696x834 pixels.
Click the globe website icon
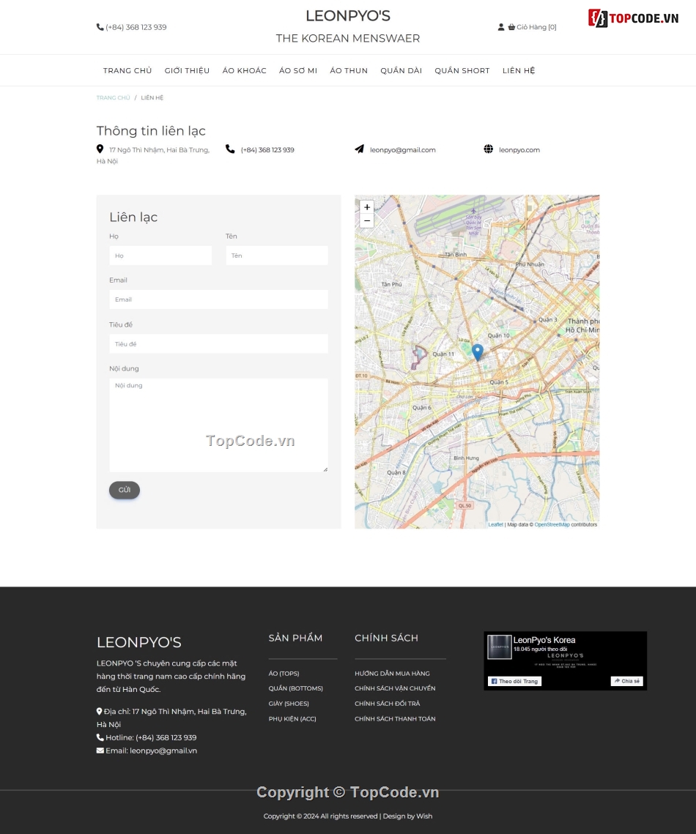(x=489, y=149)
